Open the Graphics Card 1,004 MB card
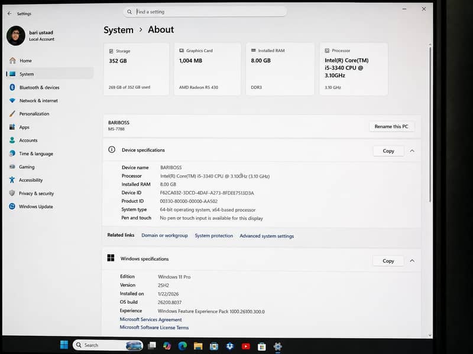Screen dimensions: 473x354 point(208,69)
